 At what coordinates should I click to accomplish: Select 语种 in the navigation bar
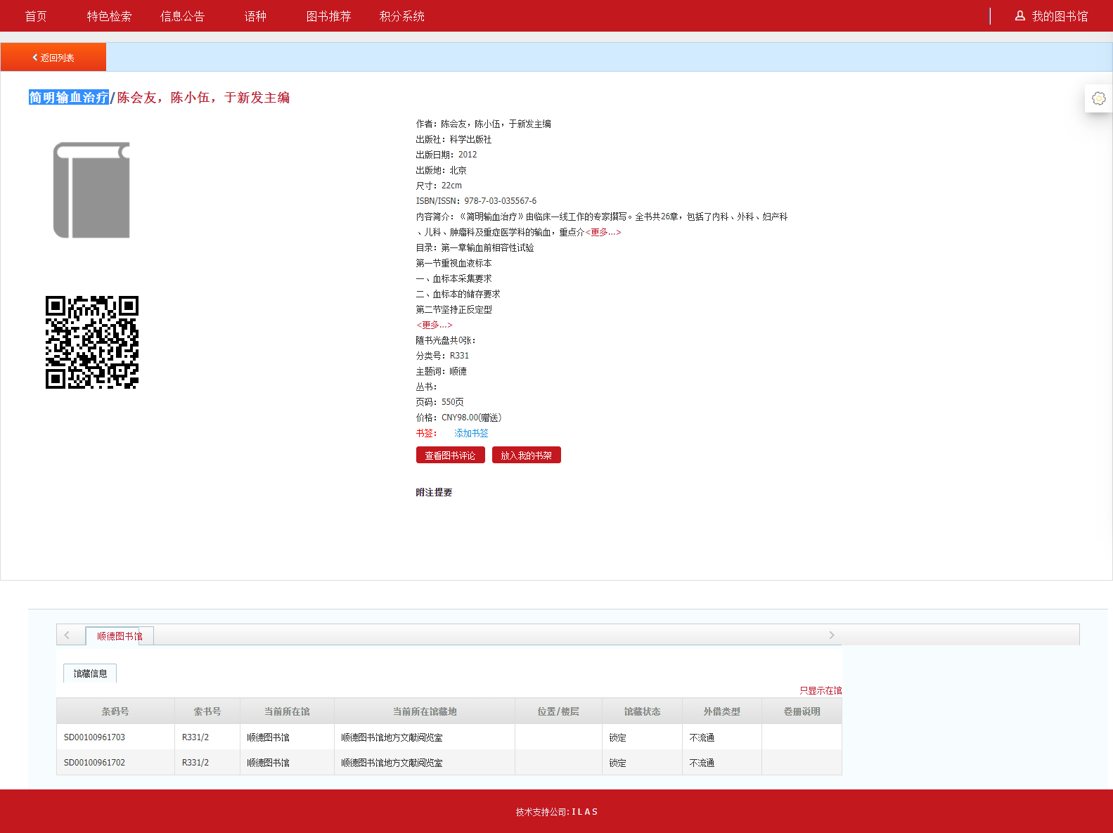[255, 16]
